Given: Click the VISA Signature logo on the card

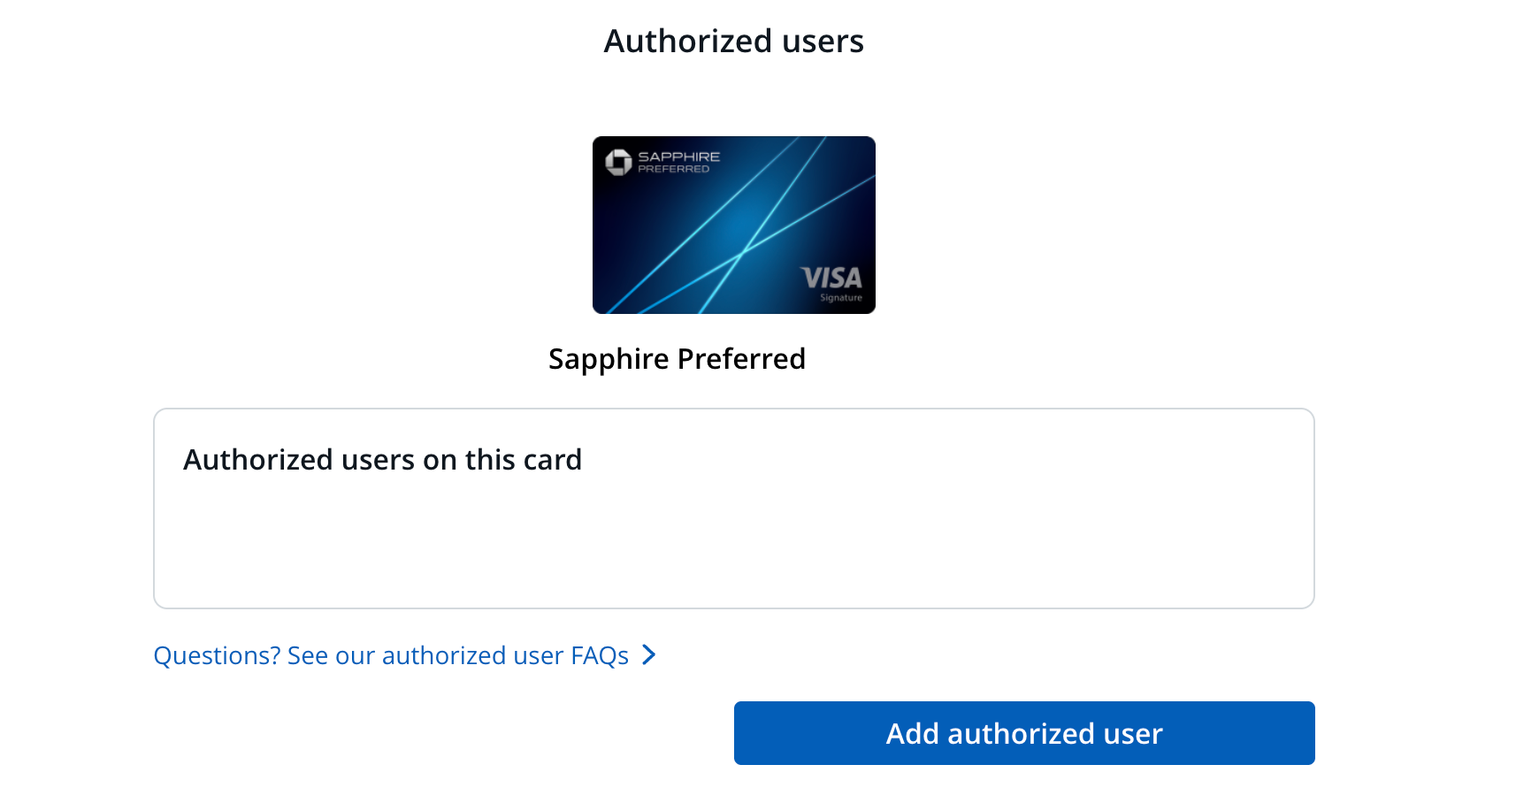Looking at the screenshot, I should 831,279.
